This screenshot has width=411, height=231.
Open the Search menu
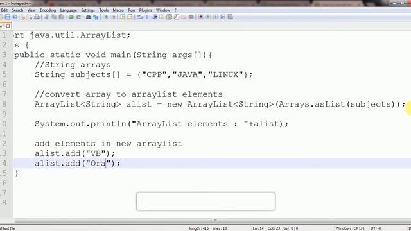[x=17, y=10]
